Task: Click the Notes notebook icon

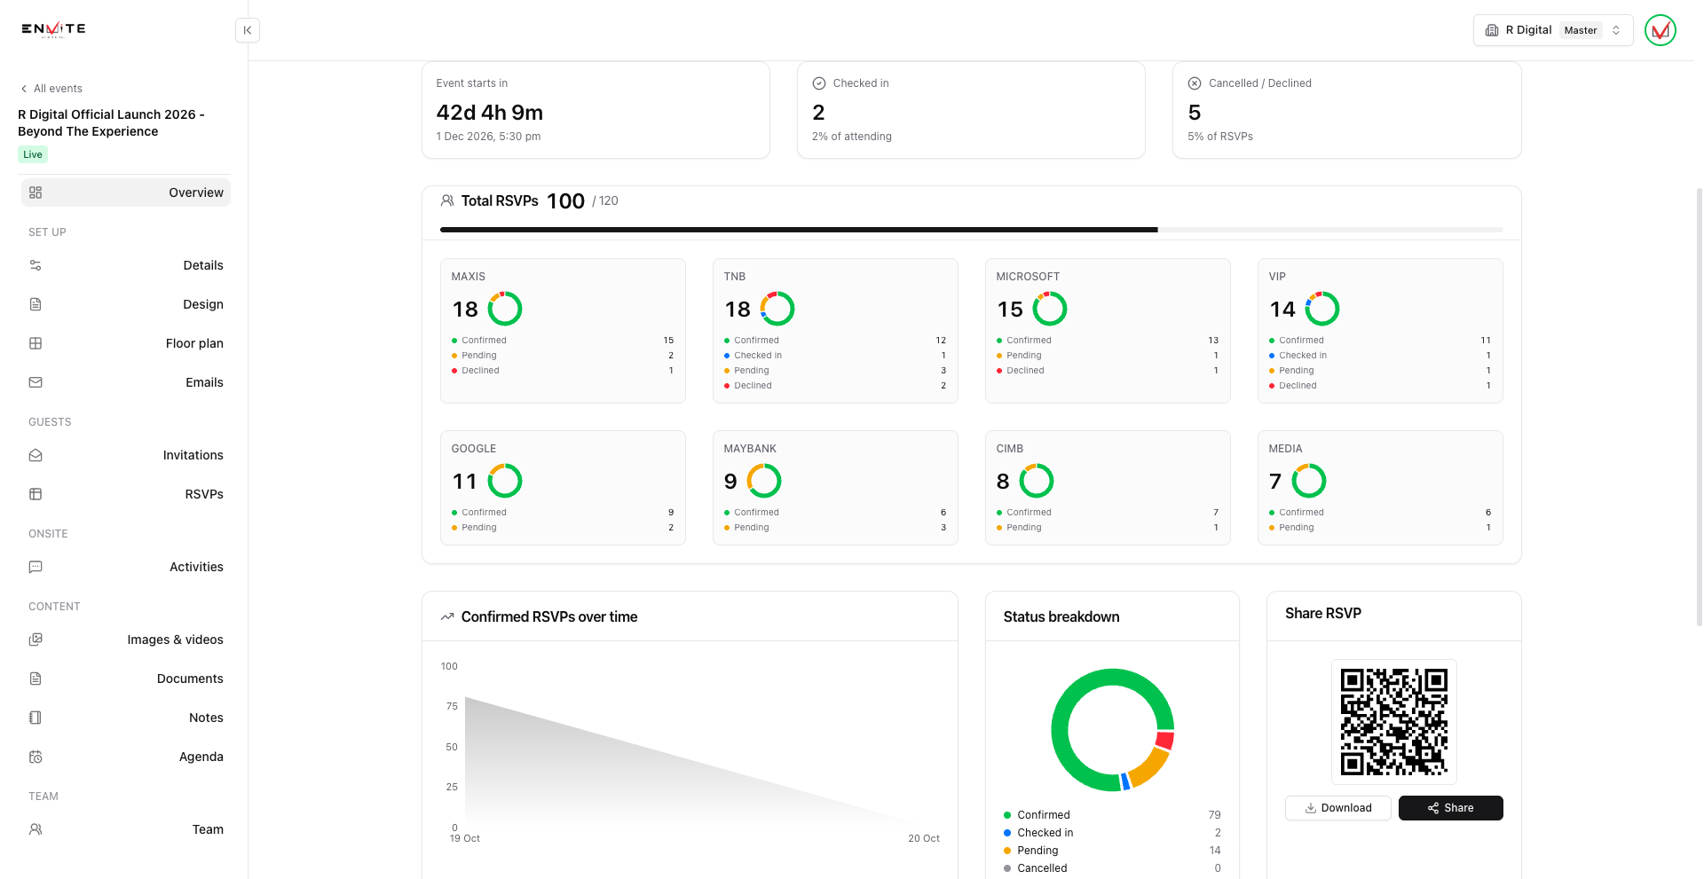Action: coord(35,718)
